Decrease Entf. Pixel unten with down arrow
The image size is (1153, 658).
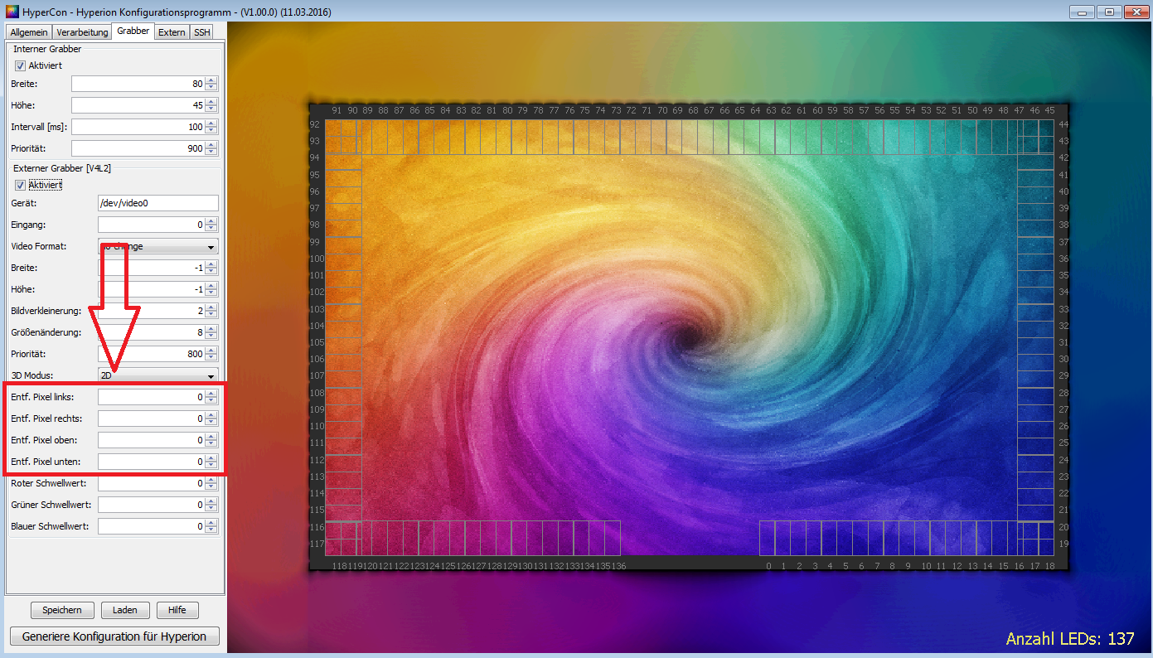[211, 465]
